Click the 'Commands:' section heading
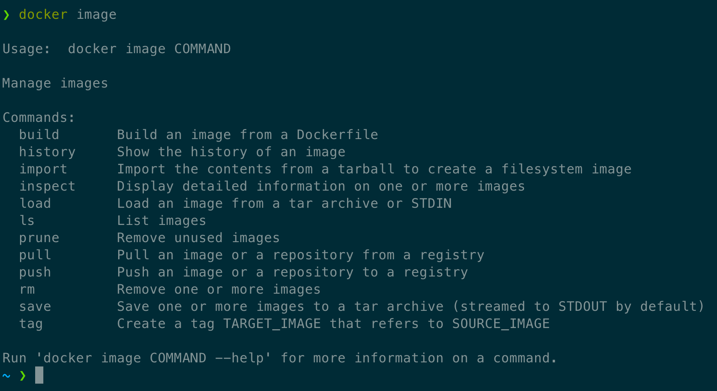This screenshot has height=391, width=717. click(x=39, y=117)
